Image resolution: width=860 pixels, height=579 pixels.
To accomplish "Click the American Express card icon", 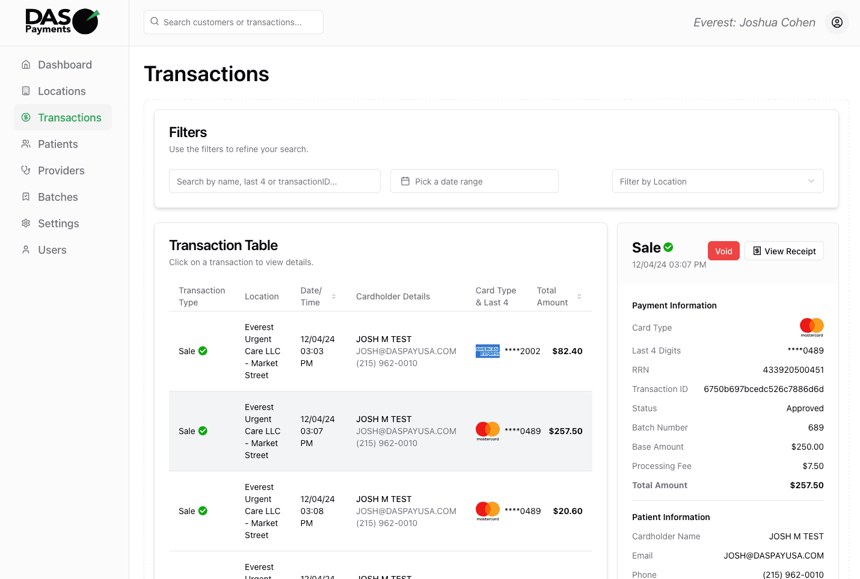I will click(487, 351).
